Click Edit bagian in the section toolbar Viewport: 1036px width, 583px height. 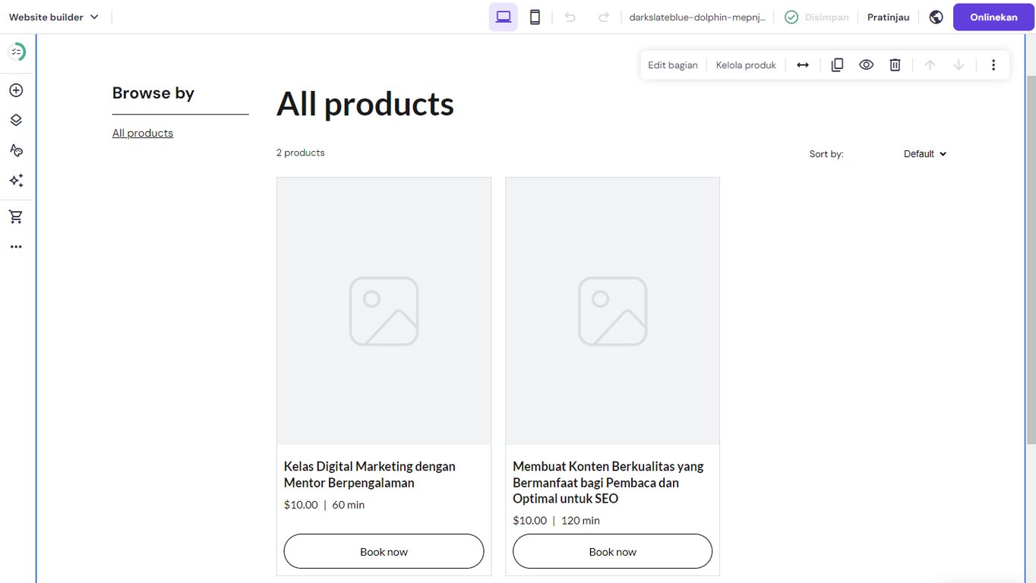[672, 65]
